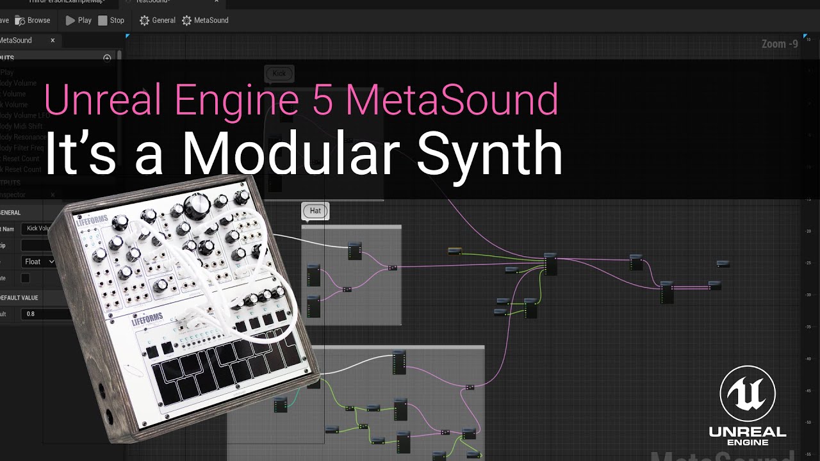Close the MetaSound panel tab
Viewport: 820px width, 461px height.
53,40
